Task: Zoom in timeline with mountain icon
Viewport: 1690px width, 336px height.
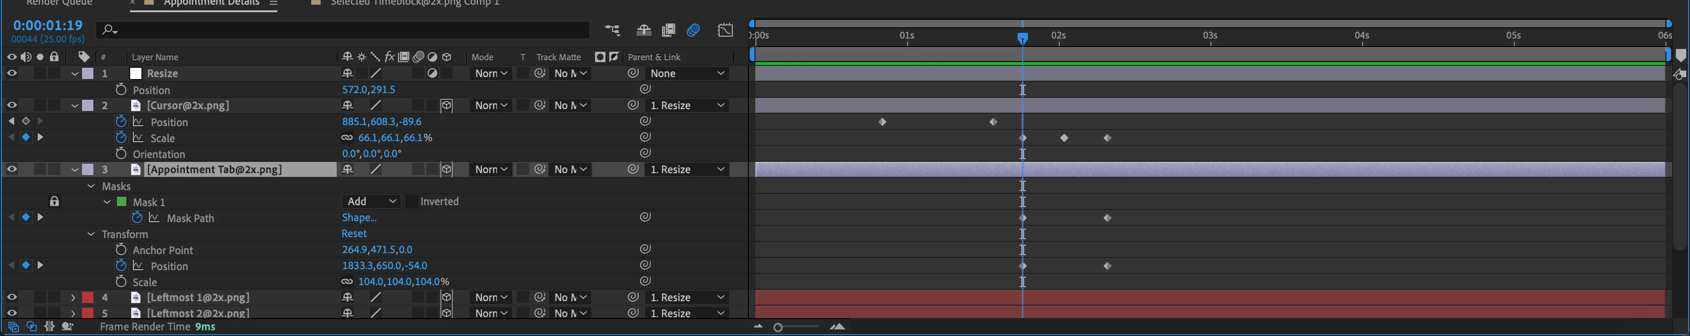Action: (837, 326)
